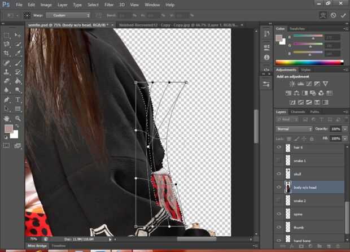The image size is (350, 252).
Task: Add an Exposure adjustment
Action: [317, 84]
